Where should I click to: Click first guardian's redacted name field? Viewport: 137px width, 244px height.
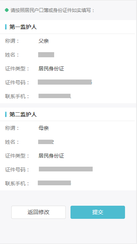point(46,55)
